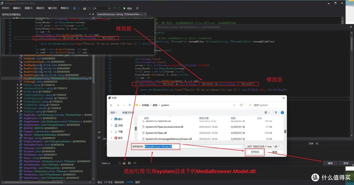Open the recent locations dropdown in Open dialog
Image resolution: width=354 pixels, height=185 pixels.
(124, 105)
